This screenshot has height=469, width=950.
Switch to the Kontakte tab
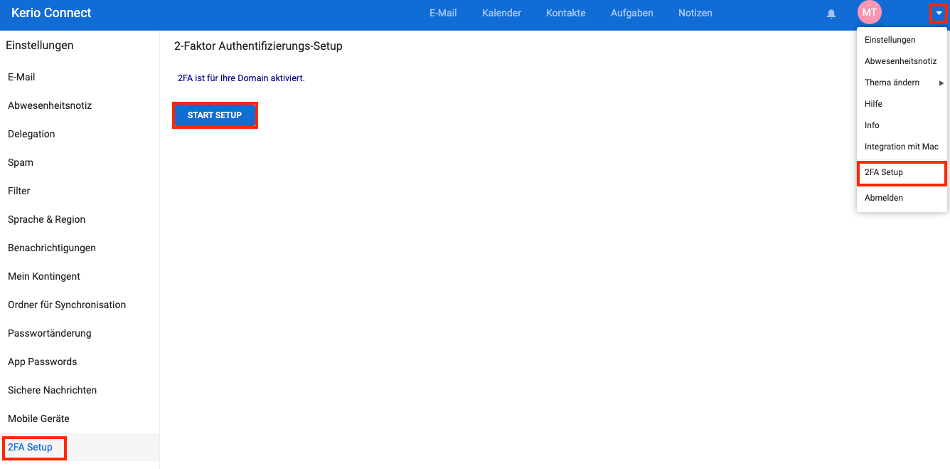pyautogui.click(x=565, y=13)
